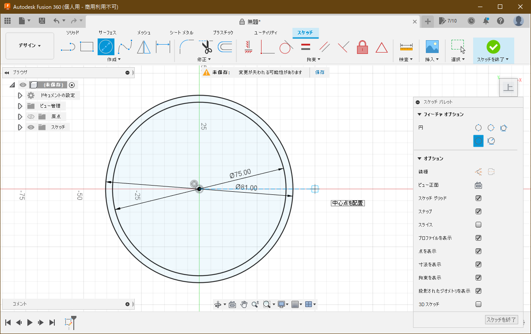Image resolution: width=531 pixels, height=334 pixels.
Task: Expand the ビュー管理 tree node
Action: [x=20, y=106]
